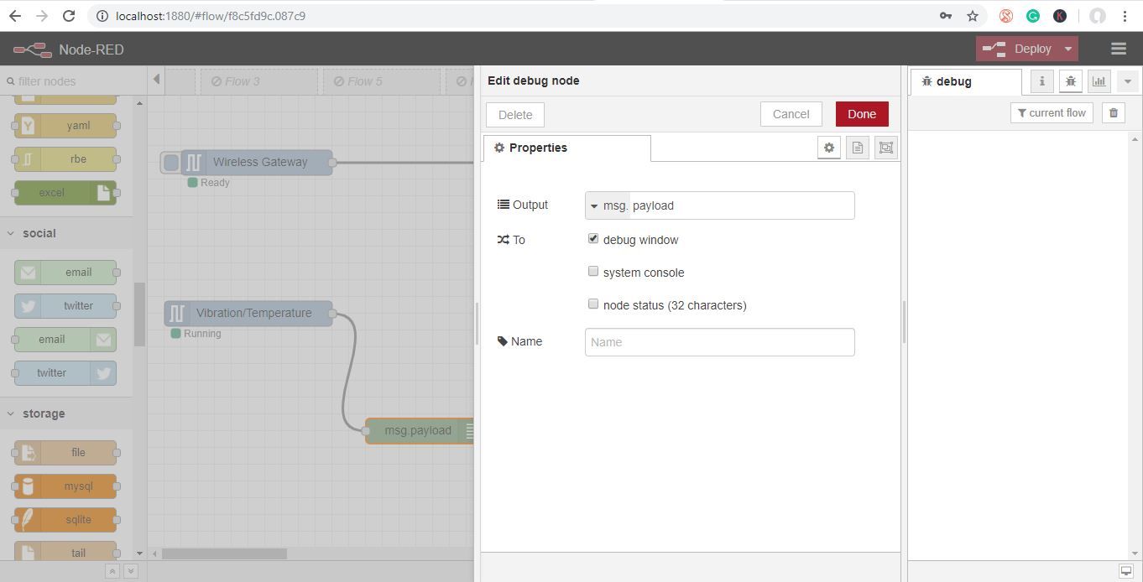Open the debug messages bug icon
This screenshot has width=1143, height=582.
point(1071,81)
